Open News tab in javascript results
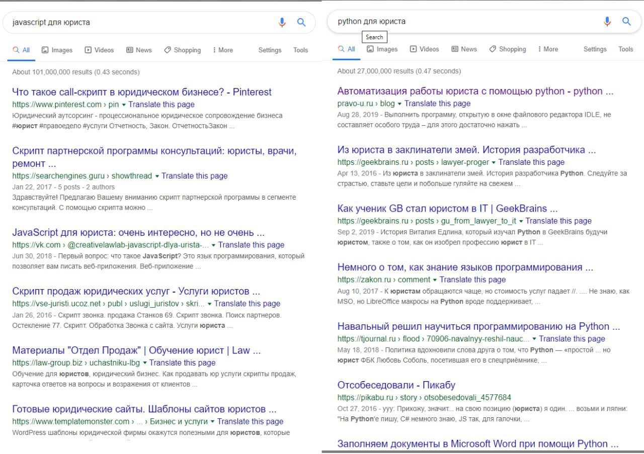This screenshot has width=644, height=454. click(139, 50)
